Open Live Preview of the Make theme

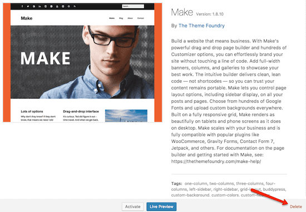pyautogui.click(x=161, y=206)
